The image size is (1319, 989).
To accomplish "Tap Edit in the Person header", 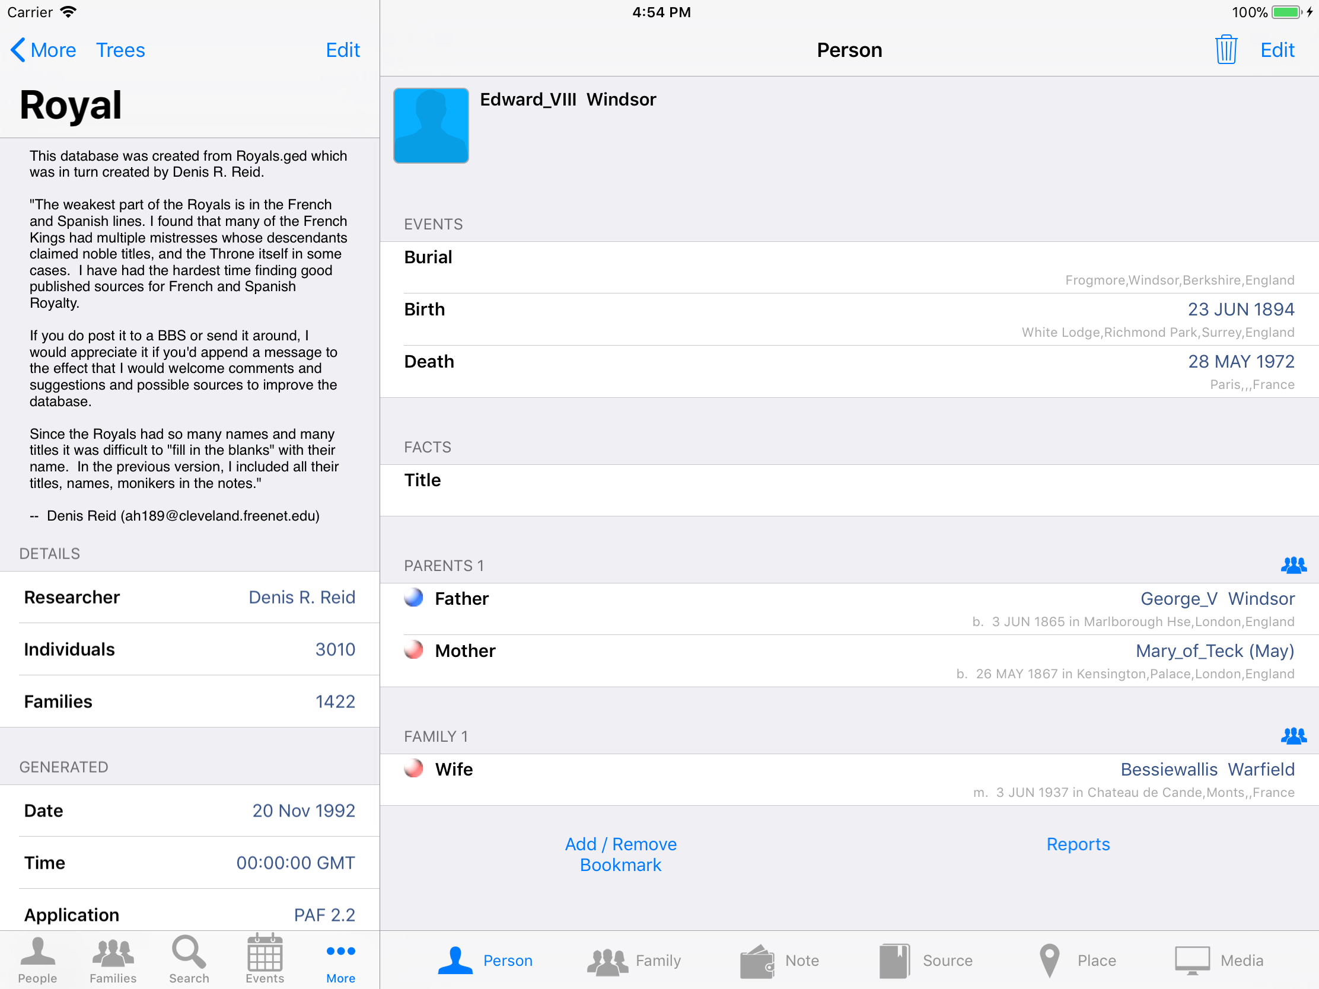I will [1277, 50].
